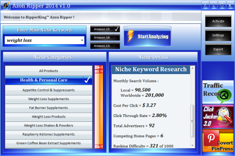Minimize the Azon Ripper window
The width and height of the screenshot is (235, 156).
coord(214,6)
